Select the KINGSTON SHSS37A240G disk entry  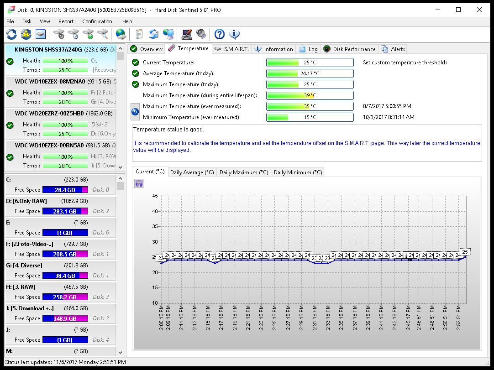tap(61, 59)
